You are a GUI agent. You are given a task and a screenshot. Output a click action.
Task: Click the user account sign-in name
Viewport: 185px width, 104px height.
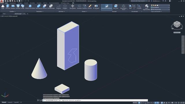point(156,1)
